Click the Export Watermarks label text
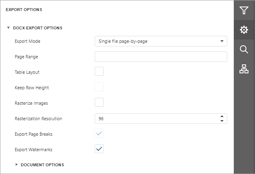The width and height of the screenshot is (255, 174). click(33, 150)
